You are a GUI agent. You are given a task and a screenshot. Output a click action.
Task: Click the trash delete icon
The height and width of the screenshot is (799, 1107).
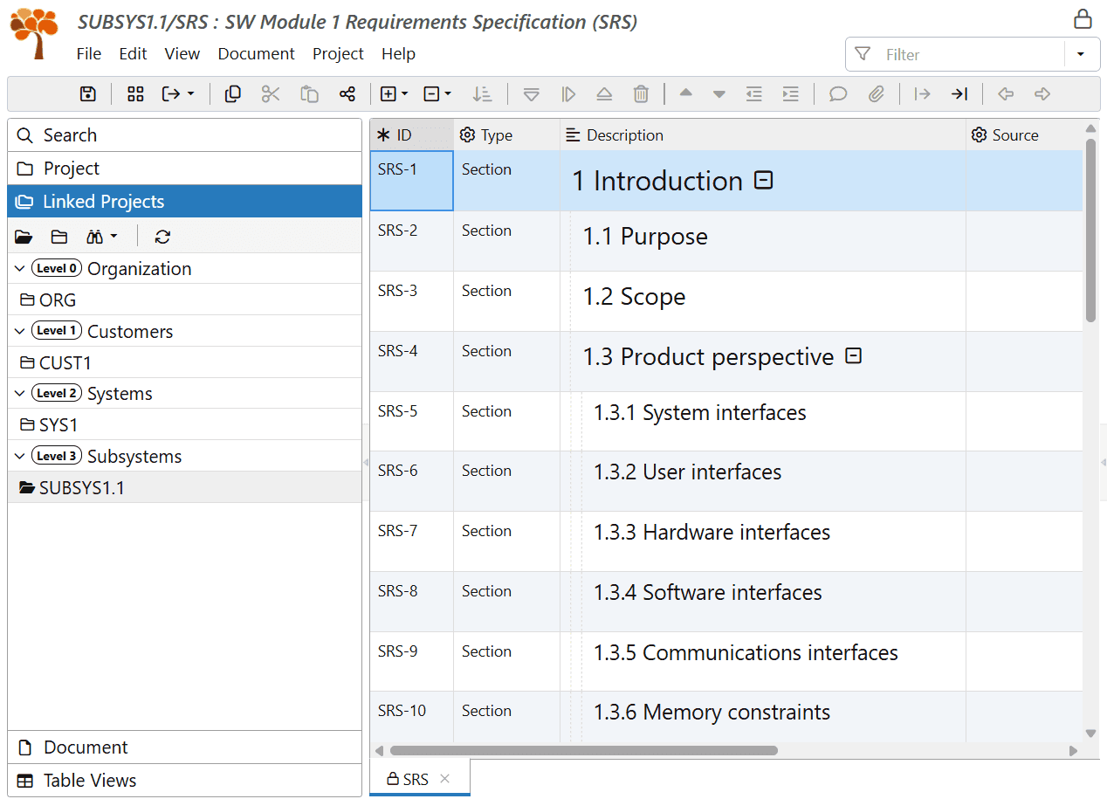[x=641, y=94]
